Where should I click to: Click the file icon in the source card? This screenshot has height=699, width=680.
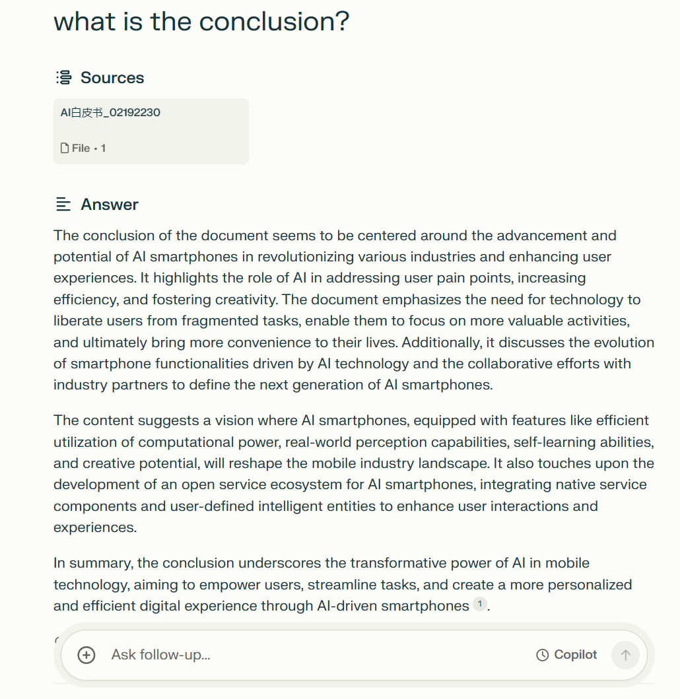coord(65,149)
